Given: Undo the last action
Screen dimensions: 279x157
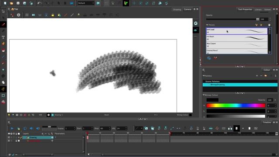Looking at the screenshot, I should [x=40, y=3].
